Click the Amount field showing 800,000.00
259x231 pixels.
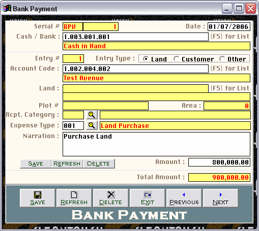pyautogui.click(x=219, y=162)
